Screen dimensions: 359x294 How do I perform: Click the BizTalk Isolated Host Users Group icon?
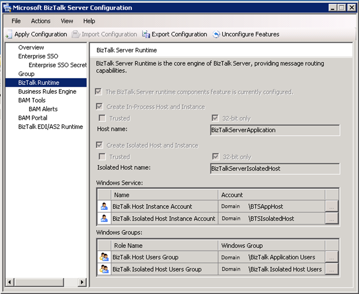click(x=104, y=269)
